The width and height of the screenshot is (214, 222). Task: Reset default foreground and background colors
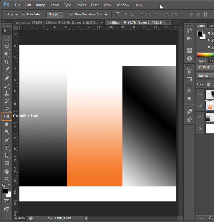coord(4,185)
